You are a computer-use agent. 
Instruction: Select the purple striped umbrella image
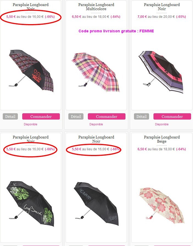(161, 72)
